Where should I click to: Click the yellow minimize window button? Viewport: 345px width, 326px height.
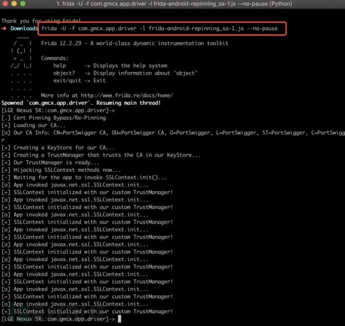point(14,3)
